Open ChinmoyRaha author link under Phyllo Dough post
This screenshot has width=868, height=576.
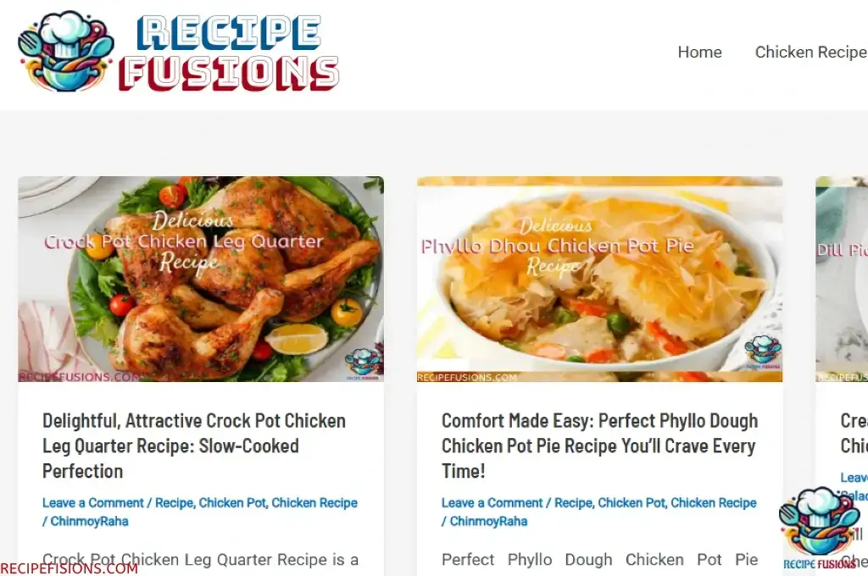(x=488, y=521)
